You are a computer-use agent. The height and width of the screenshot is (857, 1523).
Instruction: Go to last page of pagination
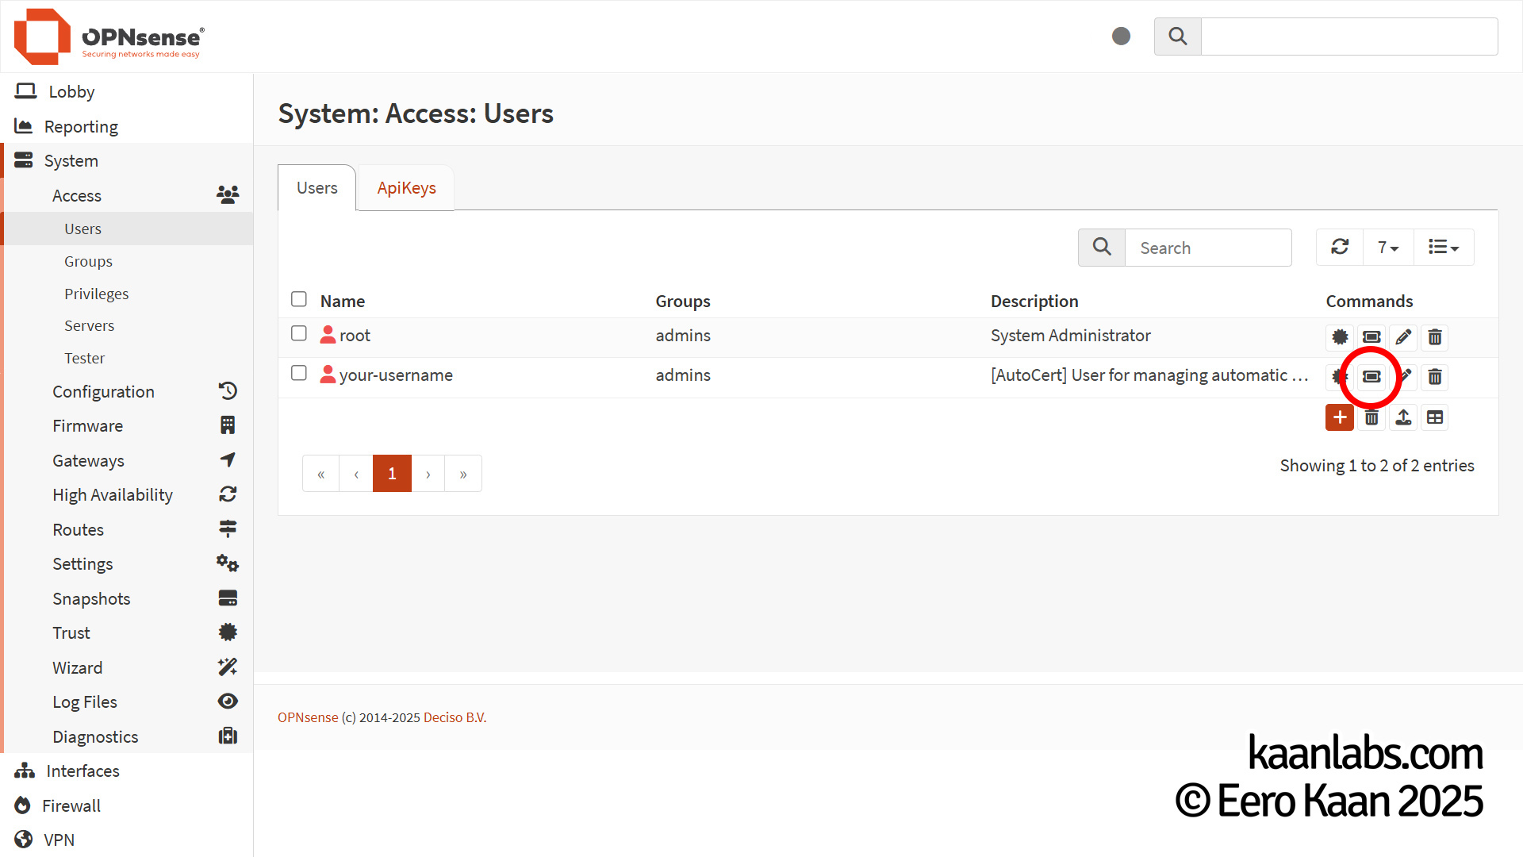tap(463, 474)
